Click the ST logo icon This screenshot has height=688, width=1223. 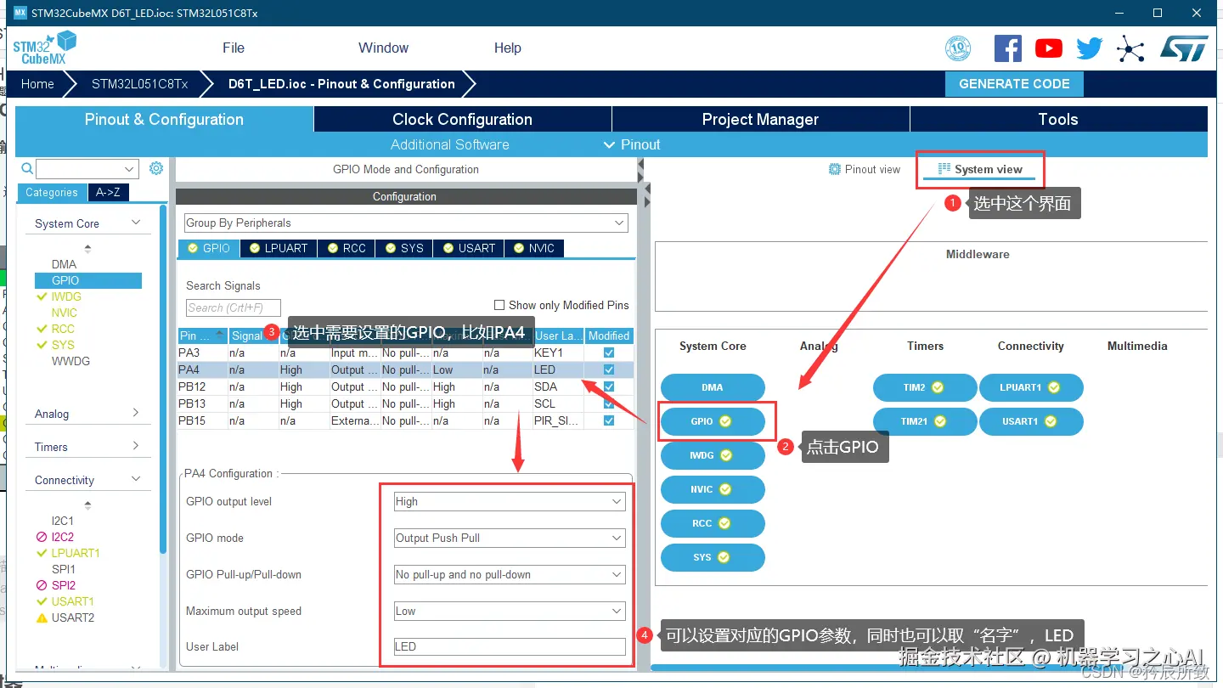coord(1184,48)
